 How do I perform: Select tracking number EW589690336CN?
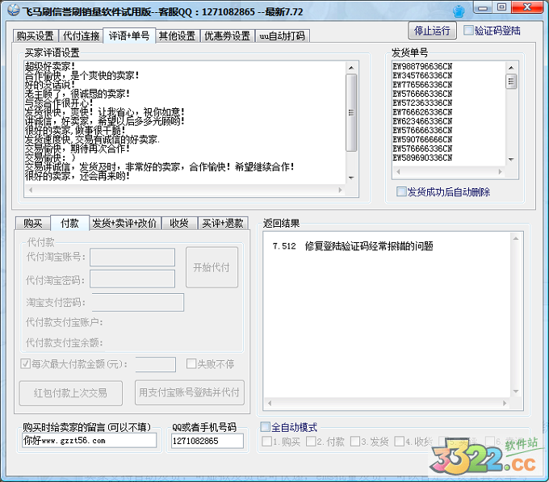(x=422, y=157)
